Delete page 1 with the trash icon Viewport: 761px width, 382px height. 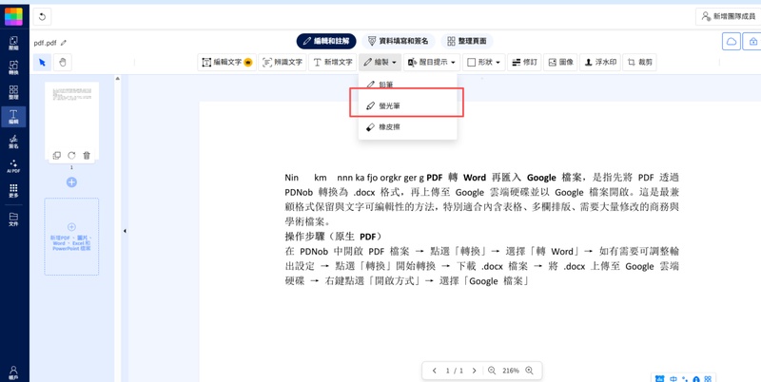pos(87,155)
